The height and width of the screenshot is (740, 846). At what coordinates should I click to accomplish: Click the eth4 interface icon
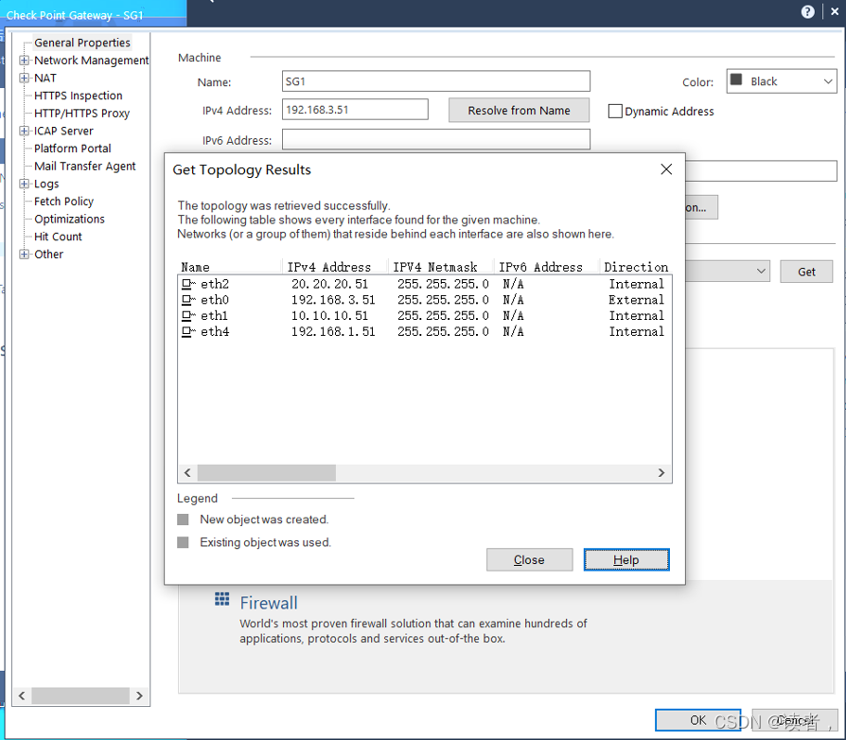click(187, 332)
